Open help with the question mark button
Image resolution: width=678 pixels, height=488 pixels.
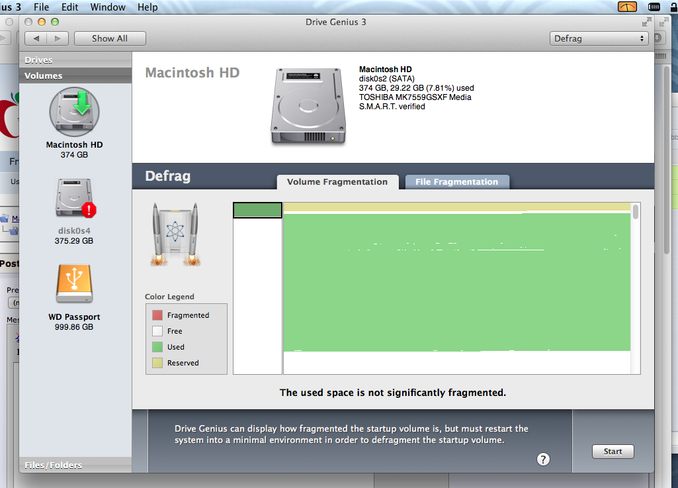pyautogui.click(x=543, y=460)
